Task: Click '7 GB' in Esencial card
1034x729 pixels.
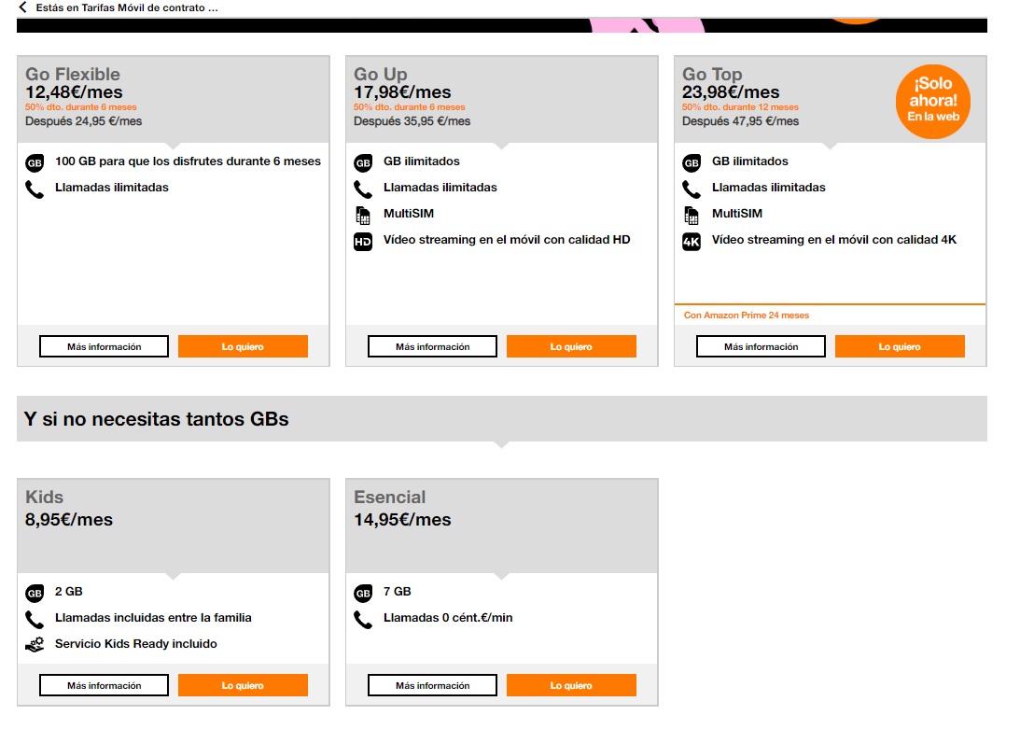Action: click(x=397, y=592)
